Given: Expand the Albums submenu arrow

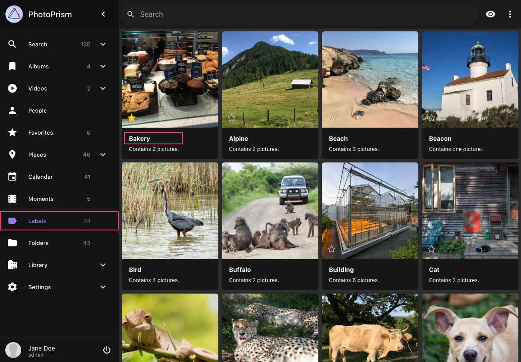Looking at the screenshot, I should 103,66.
